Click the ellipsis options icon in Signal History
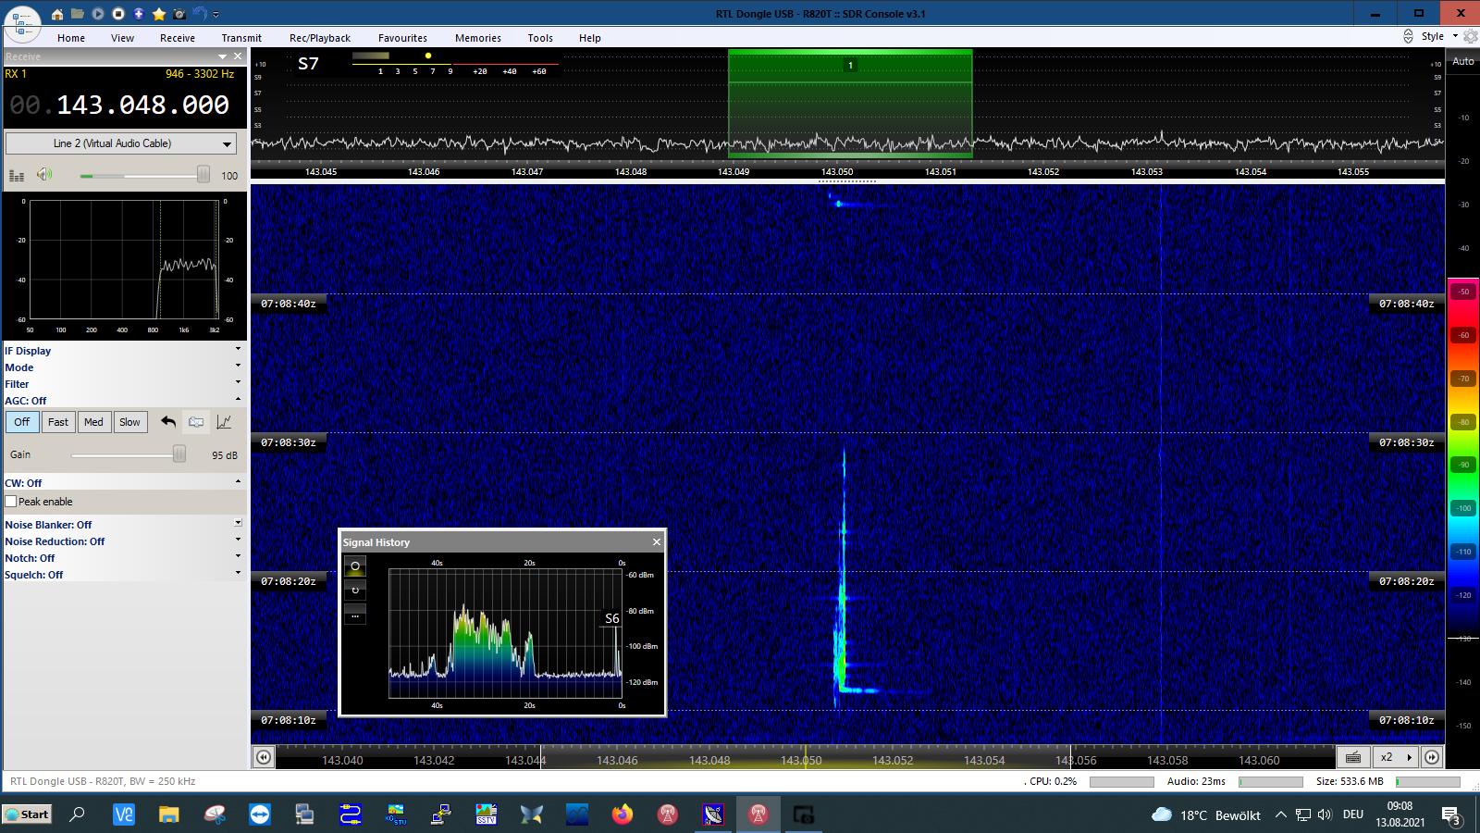Viewport: 1480px width, 833px height. (x=355, y=615)
